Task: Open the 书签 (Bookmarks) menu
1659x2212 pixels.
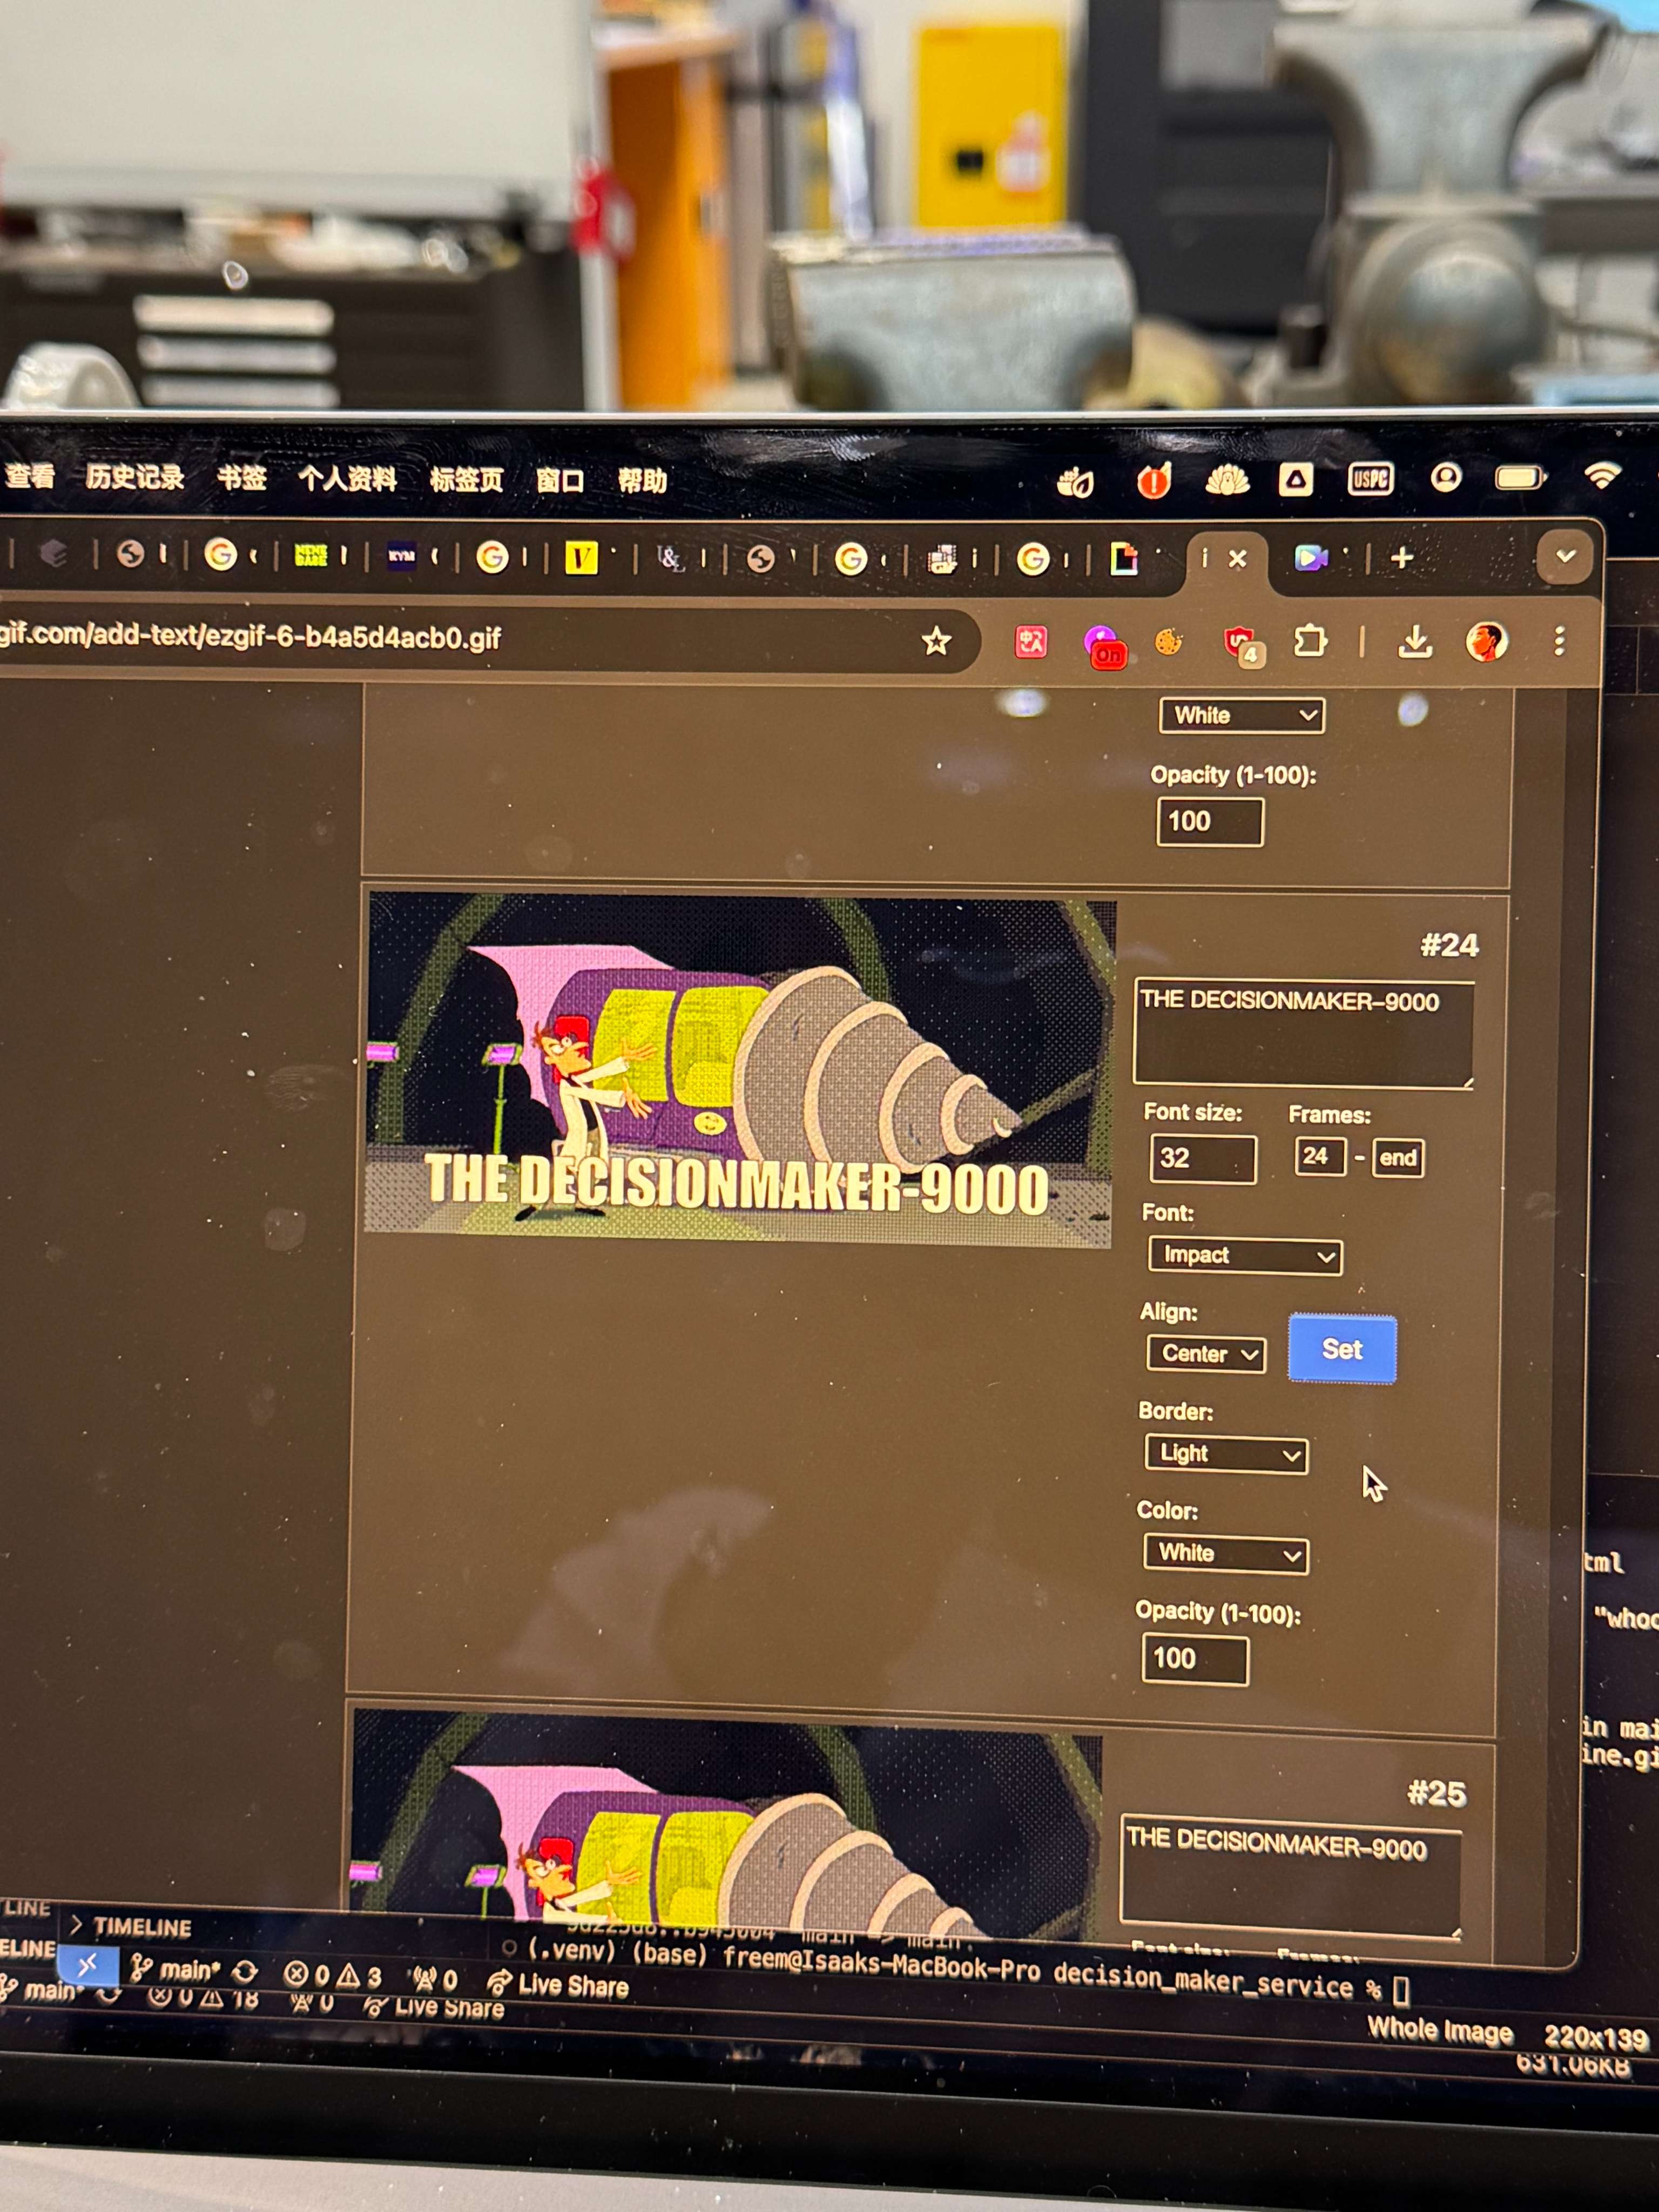Action: tap(242, 478)
